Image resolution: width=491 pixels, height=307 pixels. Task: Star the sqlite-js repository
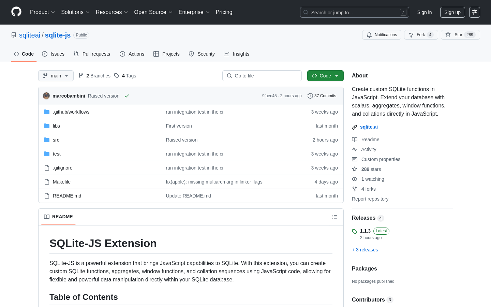point(460,35)
